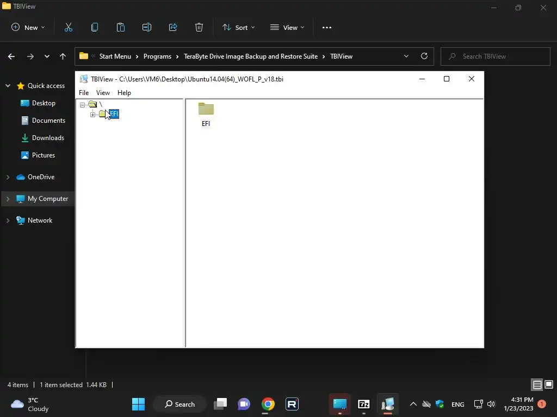Open the notification badge in tray
This screenshot has height=417, width=557.
click(542, 404)
